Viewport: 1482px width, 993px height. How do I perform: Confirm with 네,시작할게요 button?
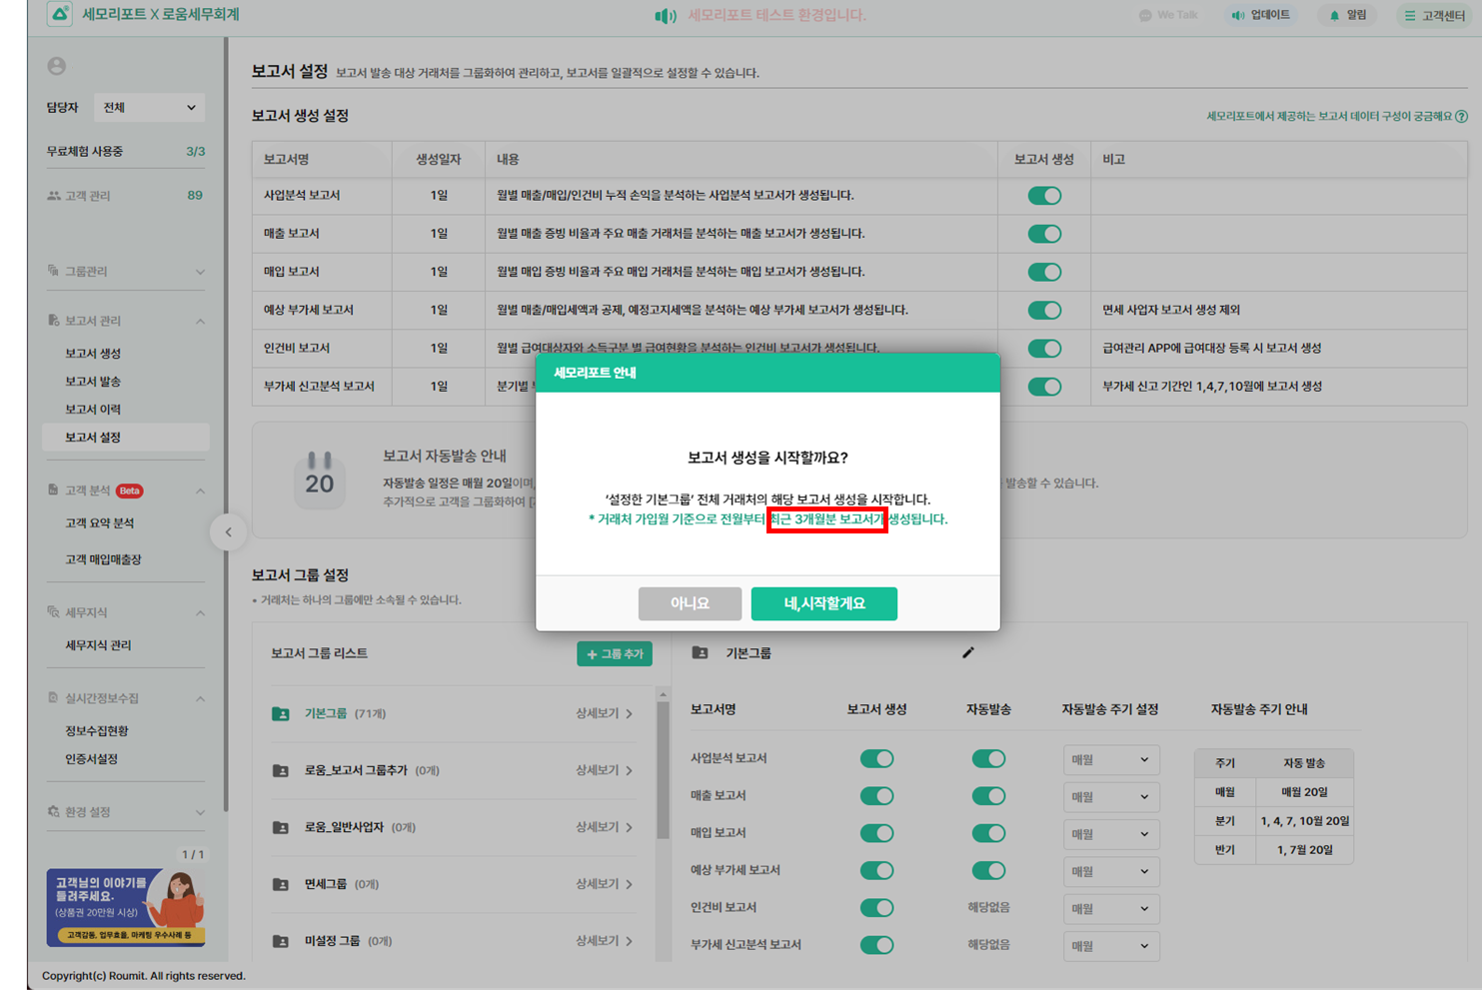[x=823, y=603]
